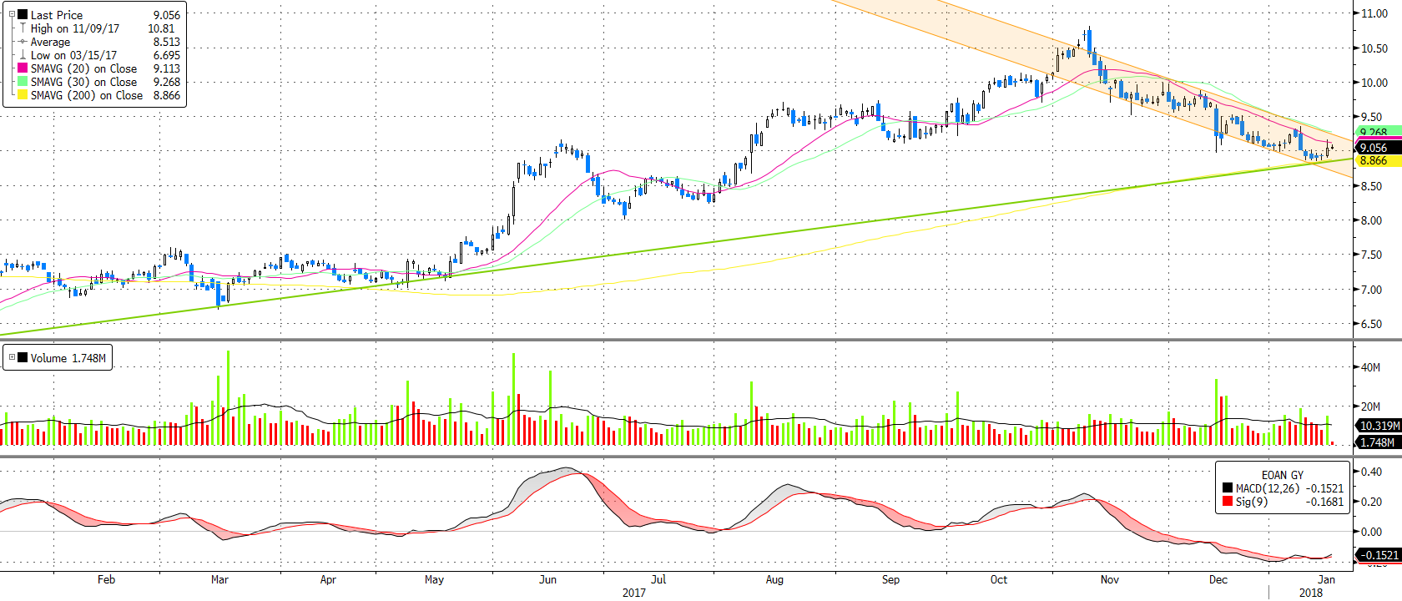Select the Last Price legend label

57,15
